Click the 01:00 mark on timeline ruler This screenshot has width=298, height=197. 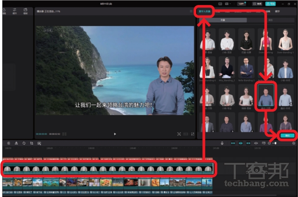216,148
